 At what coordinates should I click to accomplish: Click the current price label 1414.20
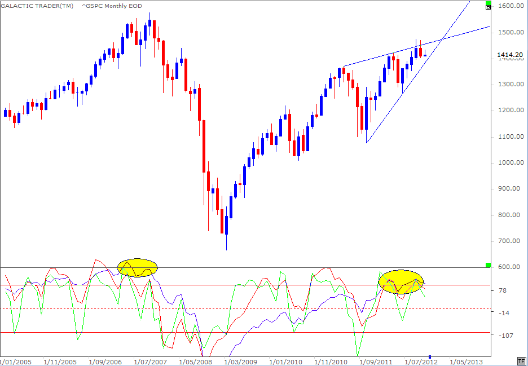[509, 55]
